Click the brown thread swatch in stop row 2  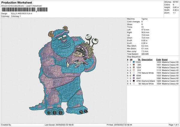coord(134,65)
